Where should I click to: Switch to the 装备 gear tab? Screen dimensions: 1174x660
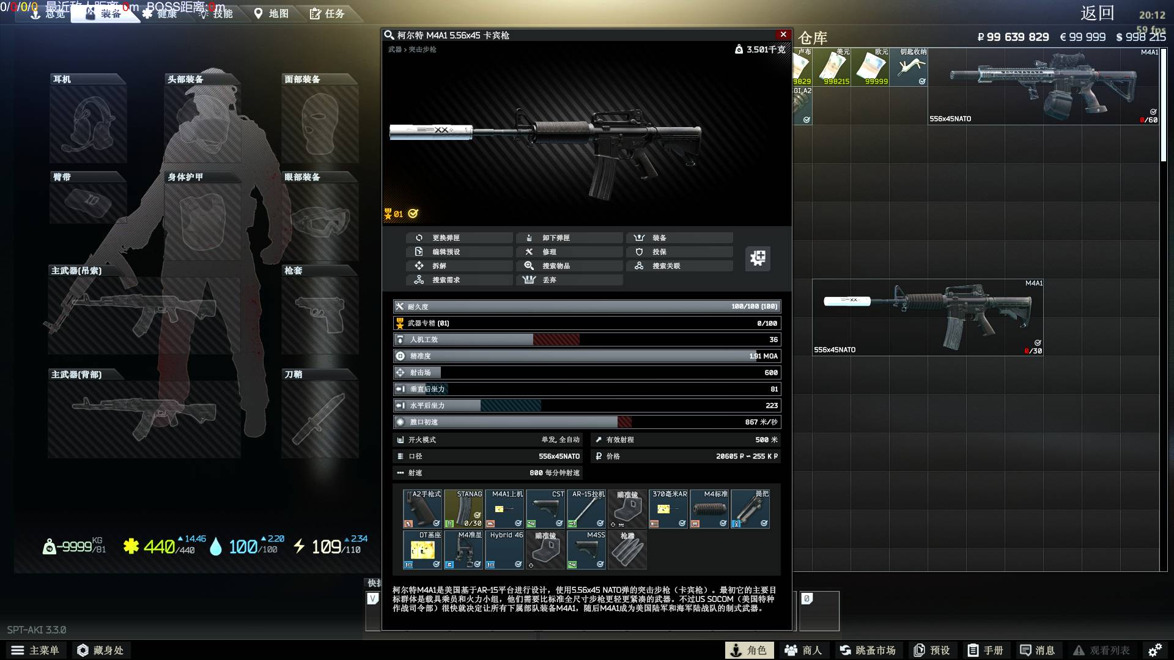coord(104,13)
